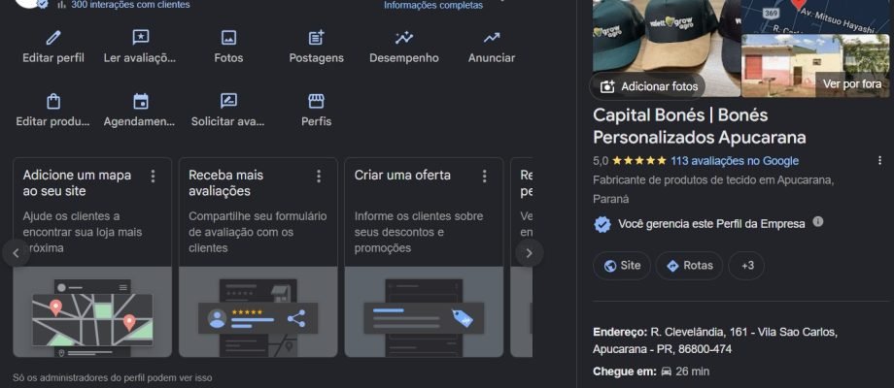The width and height of the screenshot is (894, 388).
Task: Open Solicitar avaliações review icon
Action: pyautogui.click(x=228, y=101)
